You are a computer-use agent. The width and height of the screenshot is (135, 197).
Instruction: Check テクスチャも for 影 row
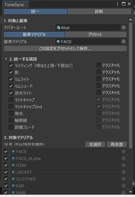click(99, 72)
